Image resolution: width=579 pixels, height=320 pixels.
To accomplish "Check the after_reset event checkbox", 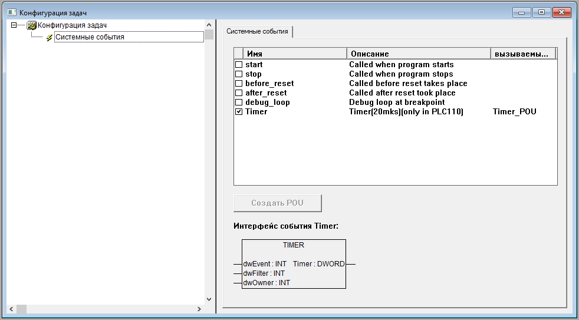I will point(239,93).
